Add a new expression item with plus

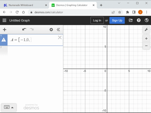point(4,30)
